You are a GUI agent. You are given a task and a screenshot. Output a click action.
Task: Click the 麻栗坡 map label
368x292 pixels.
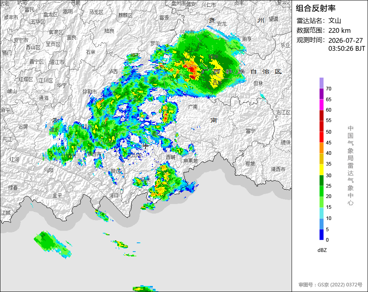[x=190, y=161]
